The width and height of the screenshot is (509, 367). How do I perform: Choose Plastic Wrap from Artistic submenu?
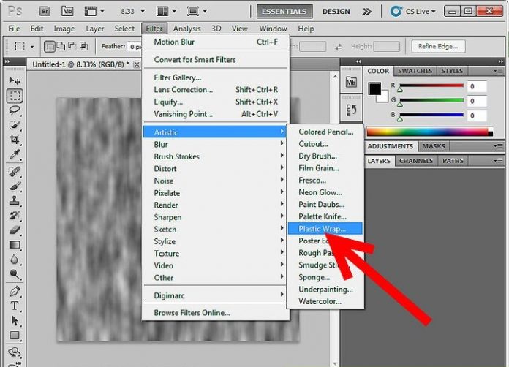click(x=323, y=229)
